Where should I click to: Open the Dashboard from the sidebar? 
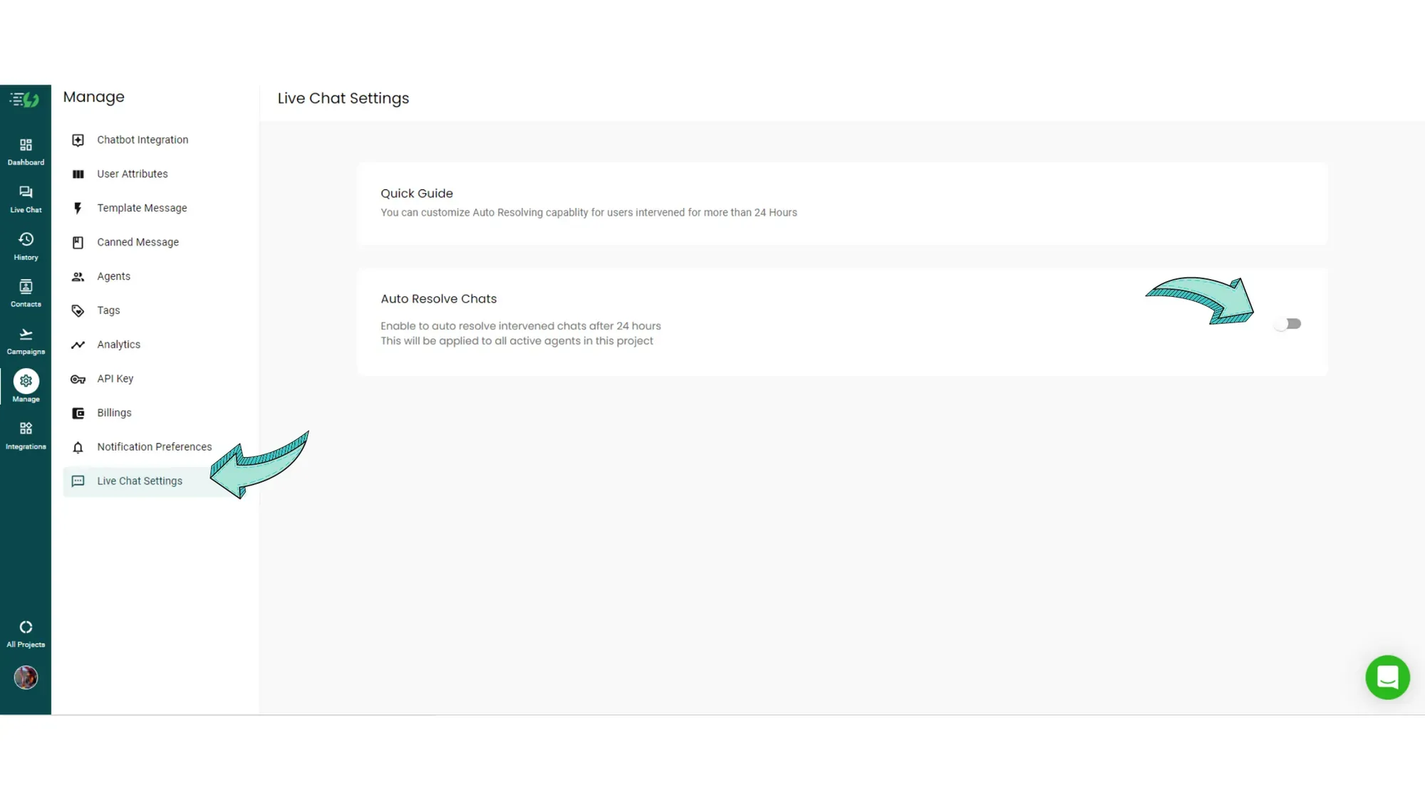point(26,150)
